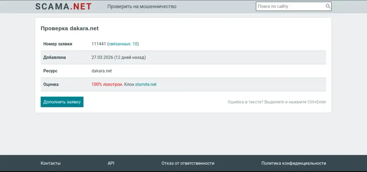This screenshot has width=367, height=172.
Task: Open "Политика конфиденциальности" footer link
Action: pyautogui.click(x=294, y=163)
